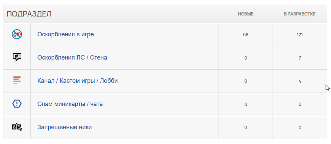This screenshot has width=331, height=144.
Task: Click the in-progress count 121 cell
Action: coord(300,35)
